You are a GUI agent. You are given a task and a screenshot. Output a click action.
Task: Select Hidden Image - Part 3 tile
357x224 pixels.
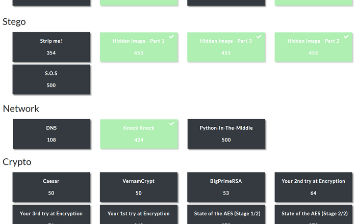(226, 47)
